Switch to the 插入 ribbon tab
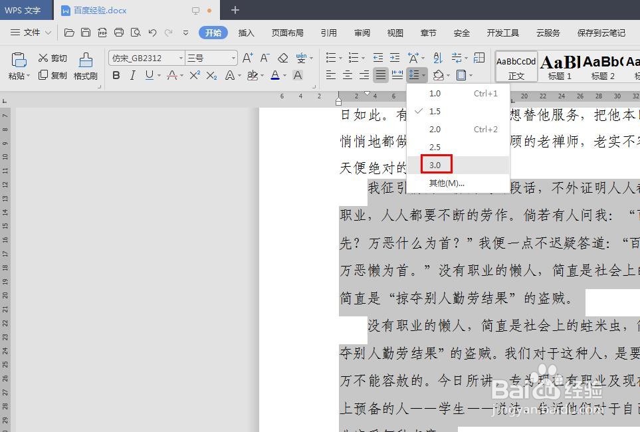Viewport: 640px width, 432px height. tap(247, 32)
